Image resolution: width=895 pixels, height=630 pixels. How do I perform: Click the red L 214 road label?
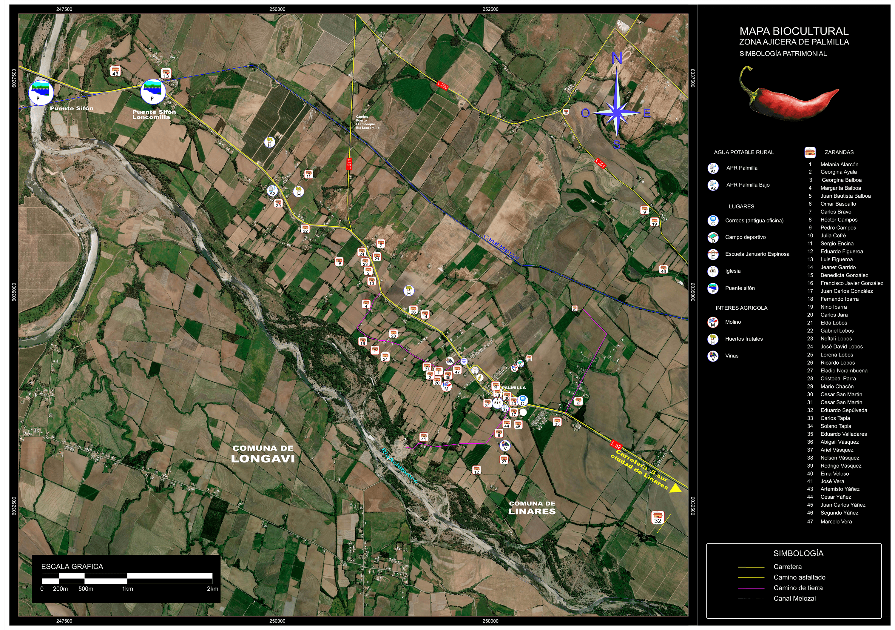point(349,164)
